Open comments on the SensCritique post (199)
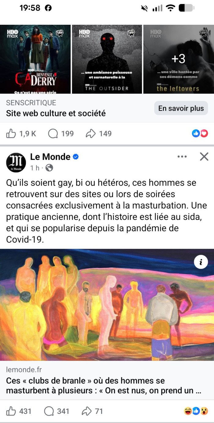214x423 pixels. click(61, 134)
